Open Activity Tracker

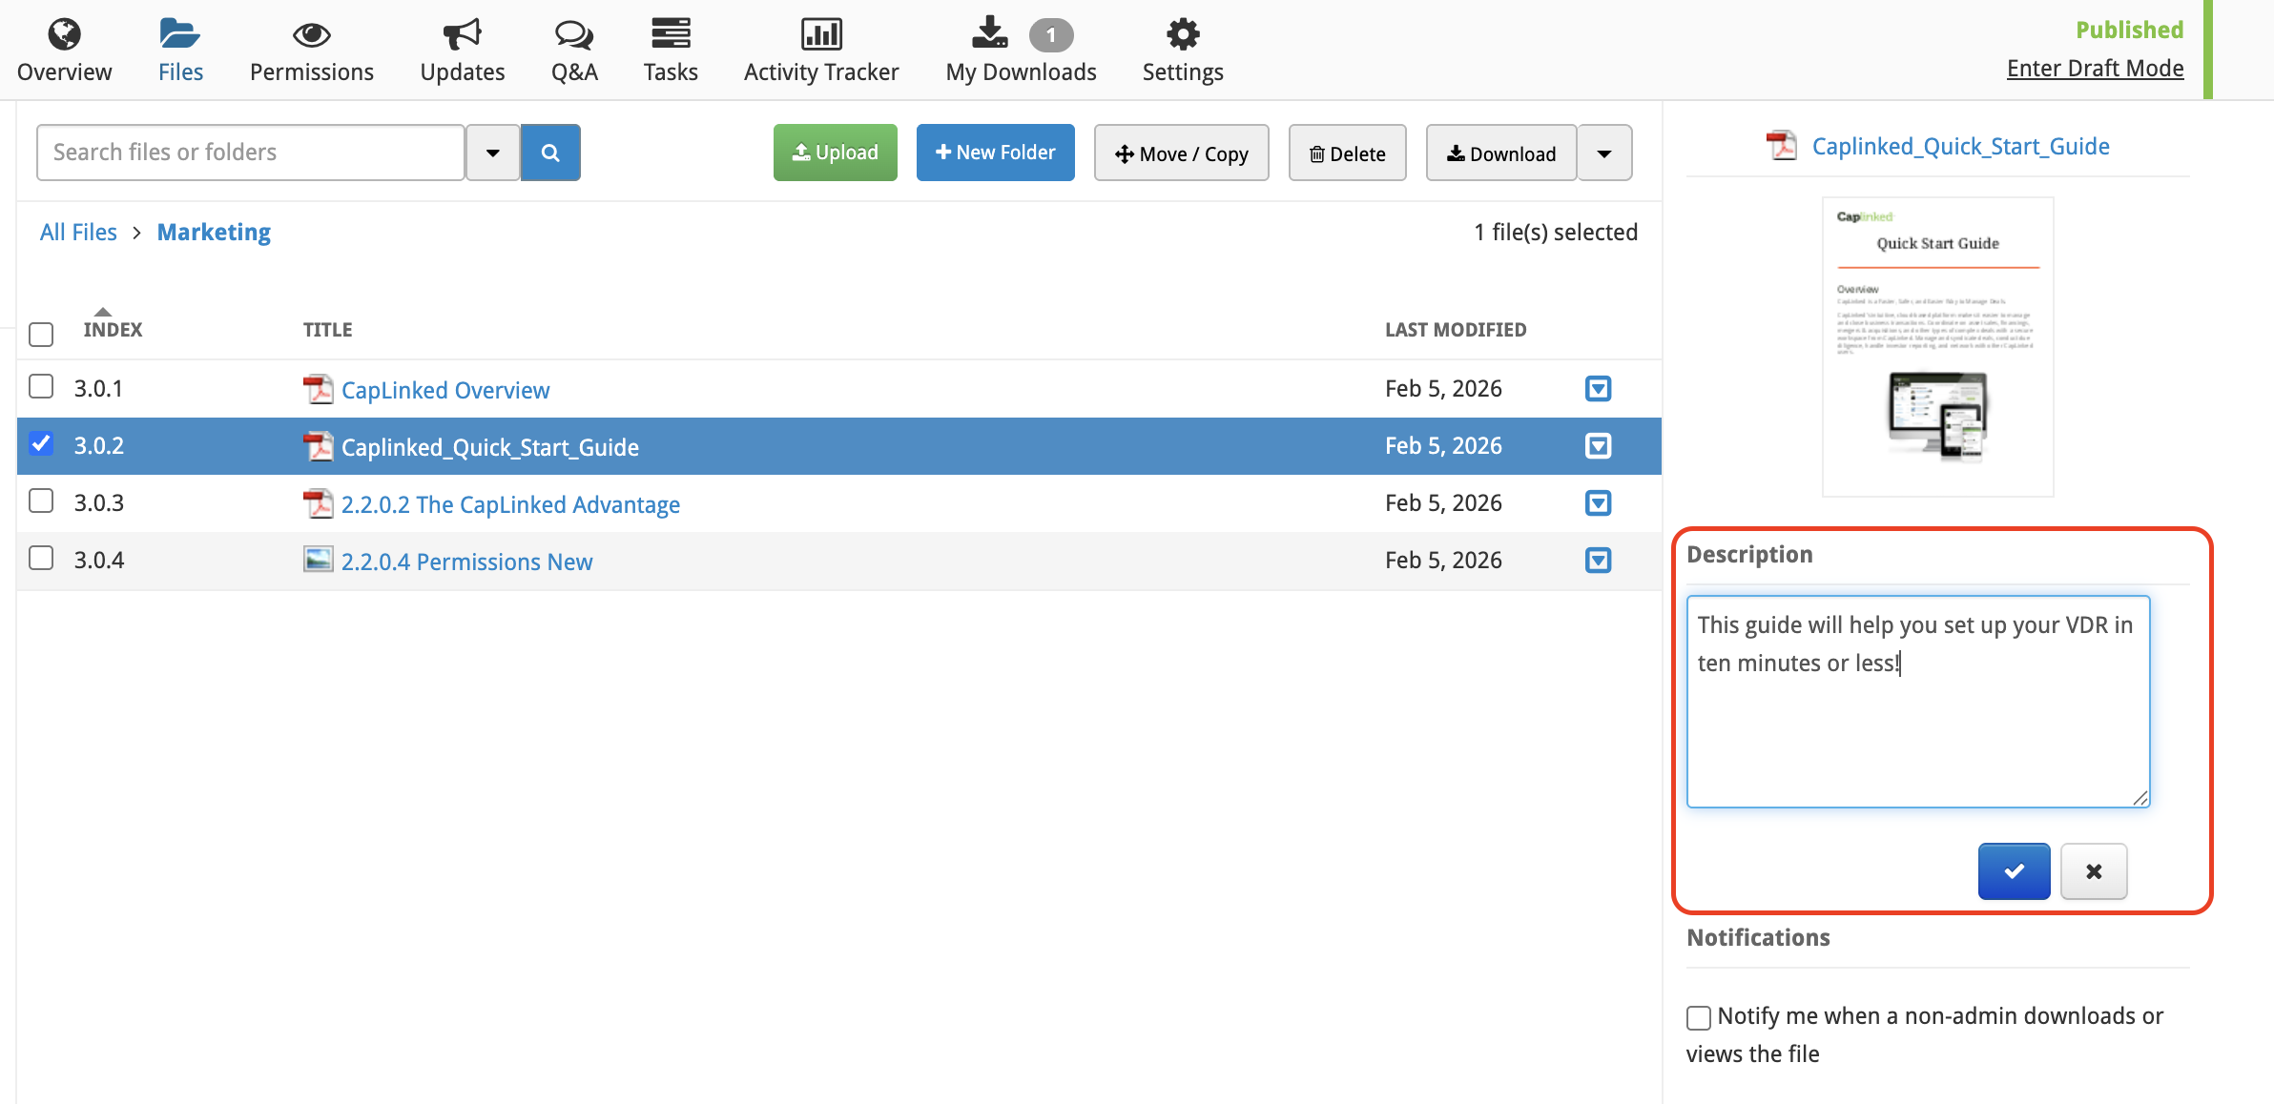[x=821, y=51]
